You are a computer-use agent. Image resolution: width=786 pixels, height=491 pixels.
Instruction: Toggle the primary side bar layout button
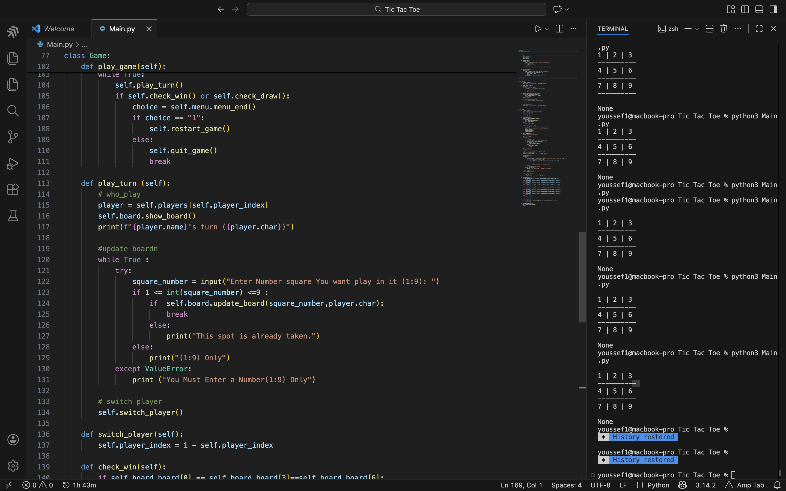pyautogui.click(x=745, y=10)
